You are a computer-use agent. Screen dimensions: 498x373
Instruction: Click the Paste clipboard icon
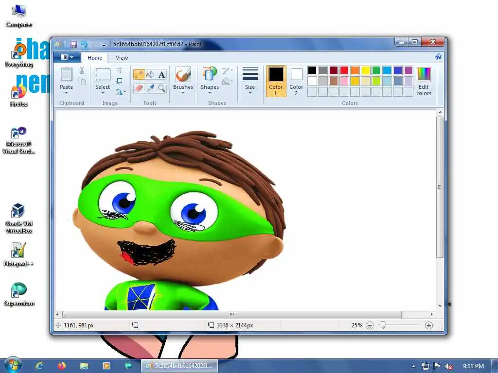[66, 75]
